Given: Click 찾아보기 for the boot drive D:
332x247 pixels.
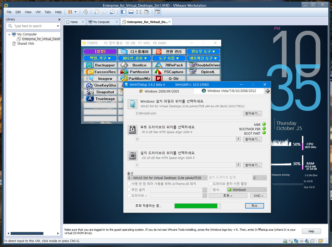Looking at the screenshot, I should (253, 139).
